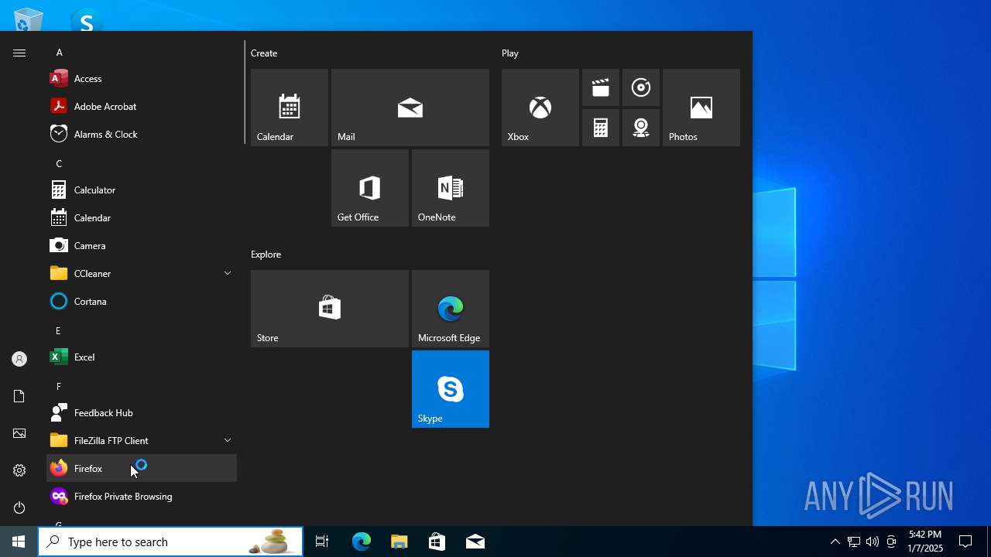Screen dimensions: 991x557
Task: Click the Windows Start button
Action: click(19, 542)
